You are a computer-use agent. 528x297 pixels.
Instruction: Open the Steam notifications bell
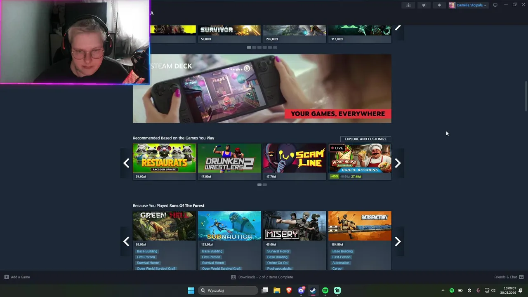point(439,5)
